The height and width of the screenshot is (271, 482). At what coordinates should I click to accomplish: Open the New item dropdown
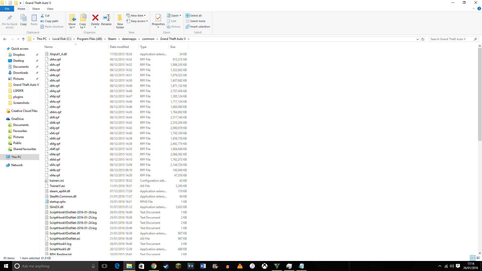coord(137,16)
